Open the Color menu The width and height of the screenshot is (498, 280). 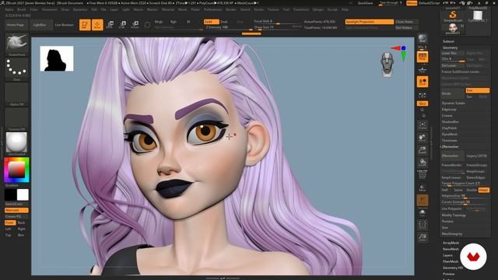tap(33, 9)
